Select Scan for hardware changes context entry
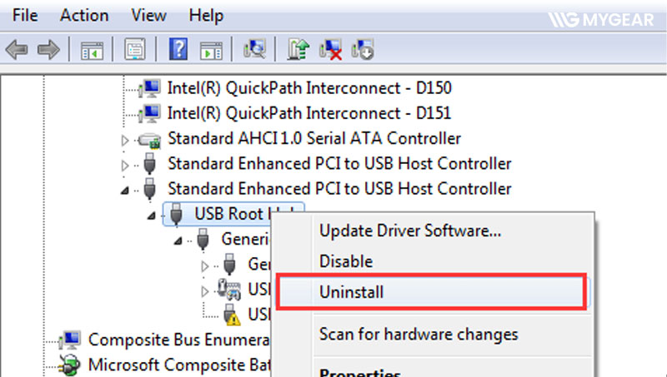 (x=419, y=335)
